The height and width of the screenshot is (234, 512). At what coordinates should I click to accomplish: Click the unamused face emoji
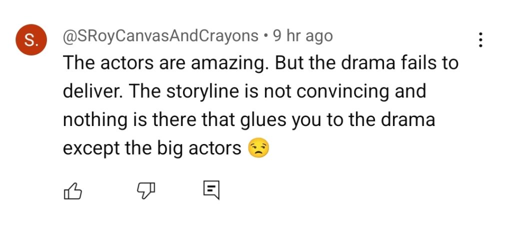click(x=258, y=148)
